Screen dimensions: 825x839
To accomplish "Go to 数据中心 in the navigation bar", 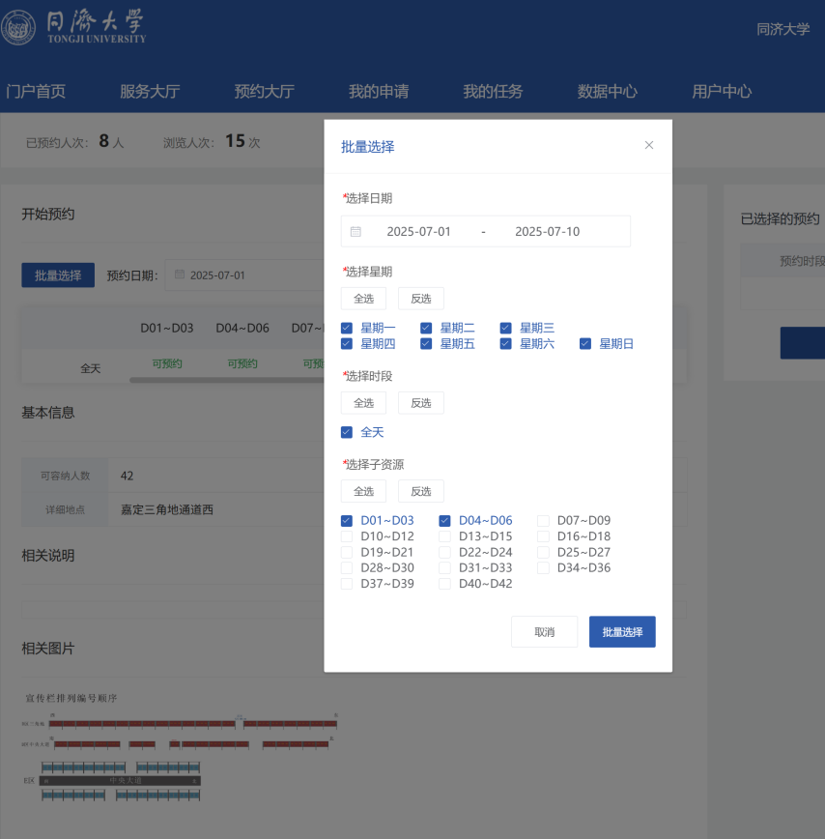I will pos(607,92).
